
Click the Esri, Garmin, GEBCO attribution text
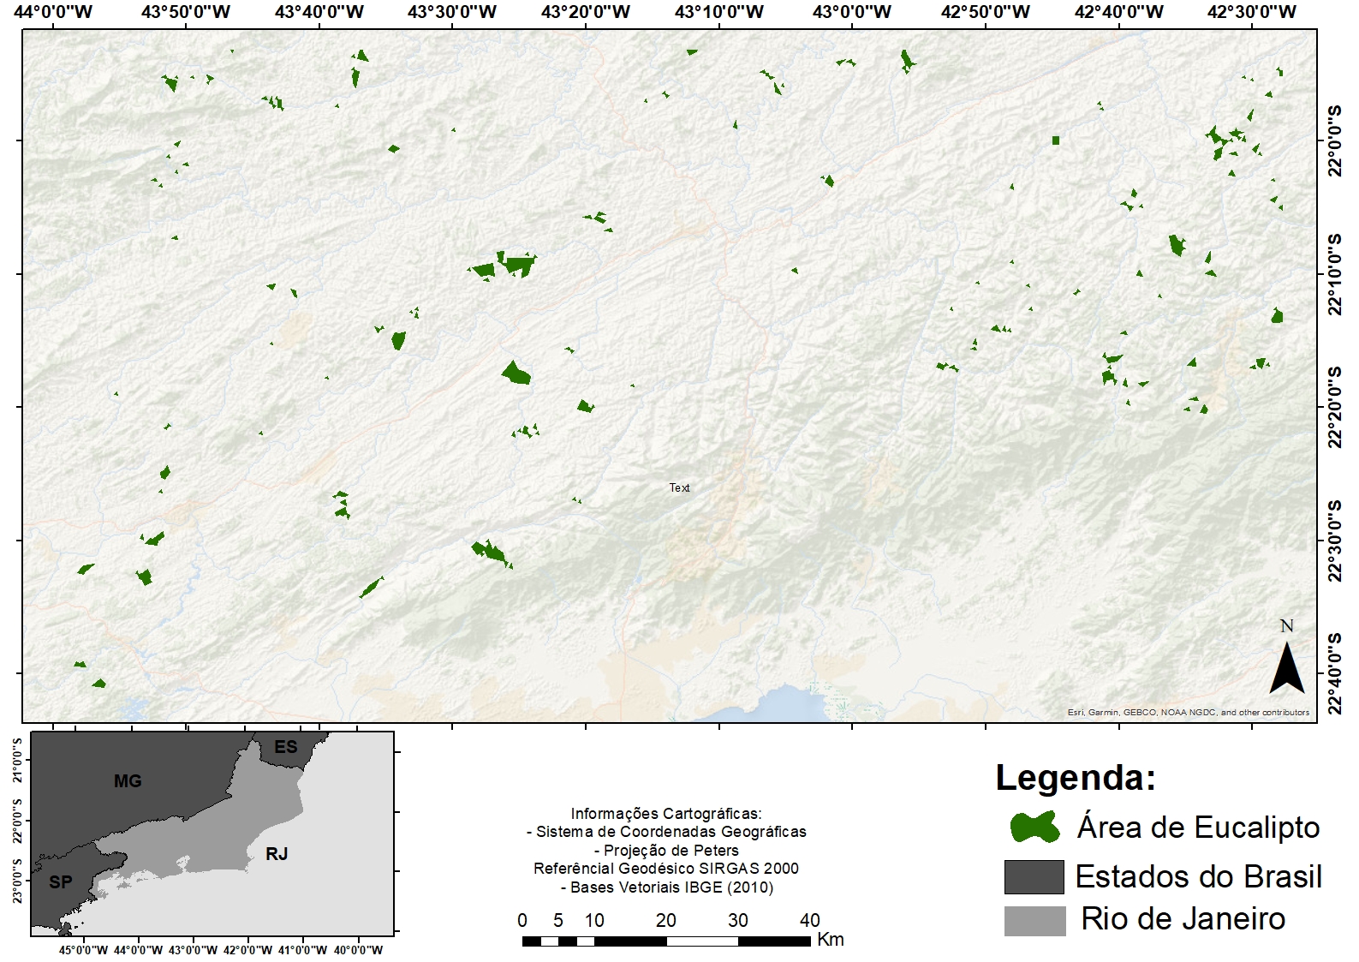click(x=1188, y=712)
